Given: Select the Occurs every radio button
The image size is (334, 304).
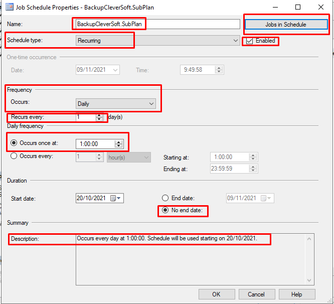Looking at the screenshot, I should click(14, 156).
